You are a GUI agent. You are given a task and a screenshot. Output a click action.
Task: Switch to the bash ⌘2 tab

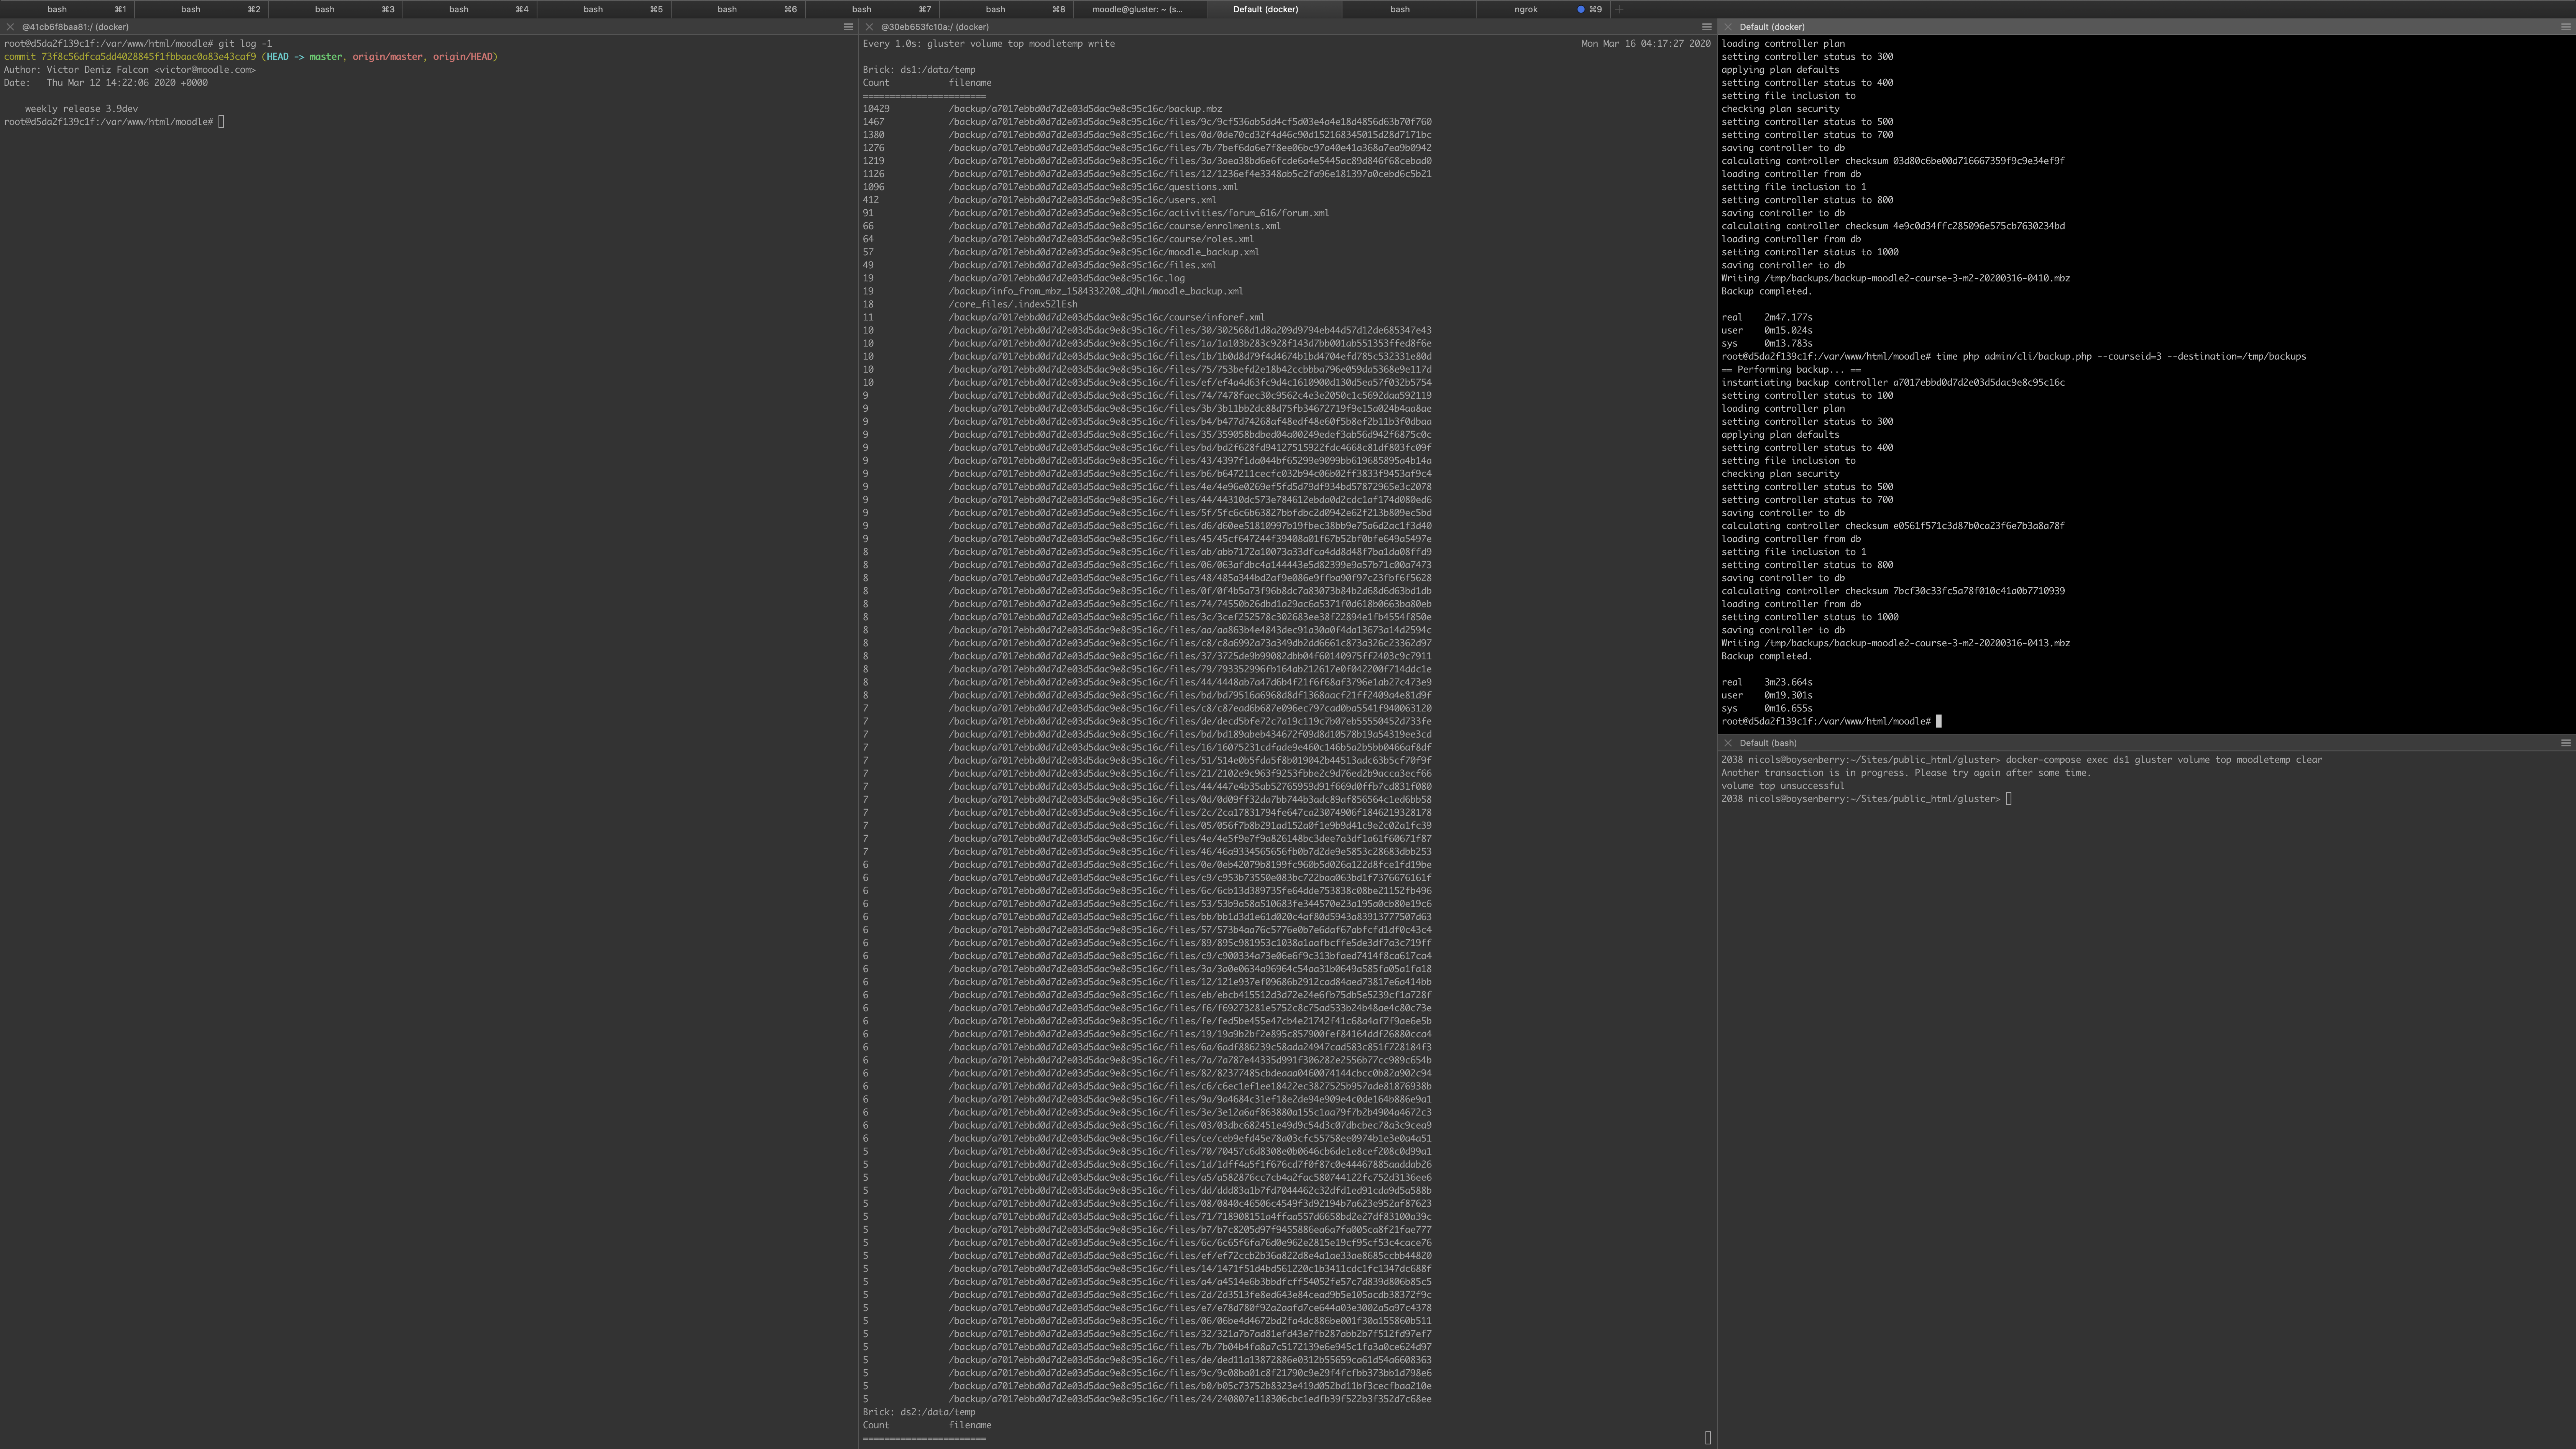(x=201, y=9)
